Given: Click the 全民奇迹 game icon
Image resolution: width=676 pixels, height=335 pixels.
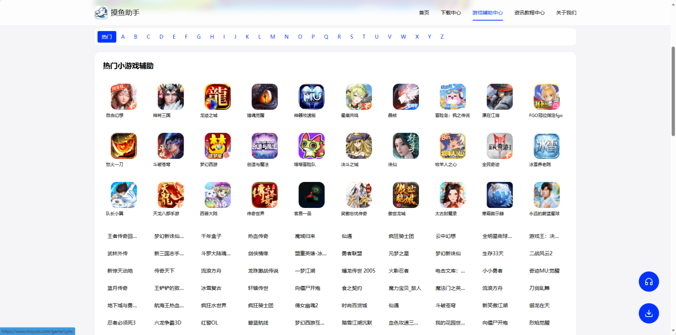Looking at the screenshot, I should point(500,146).
